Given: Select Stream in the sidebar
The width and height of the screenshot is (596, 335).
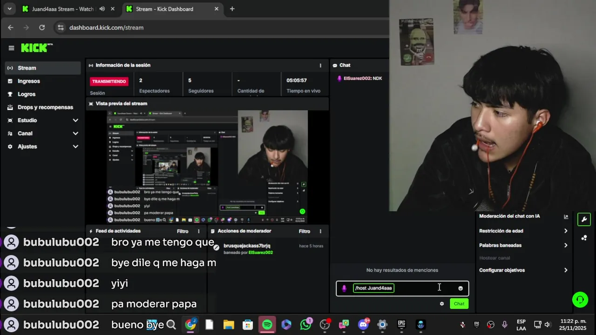Looking at the screenshot, I should pyautogui.click(x=43, y=68).
